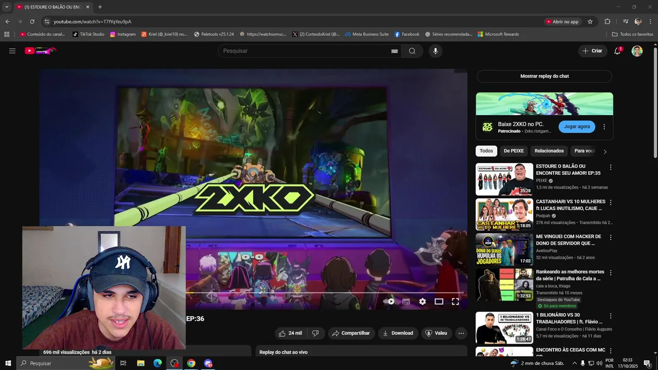Open TikTok Studio bookmark
Screen dimensions: 658x370
tap(88, 34)
